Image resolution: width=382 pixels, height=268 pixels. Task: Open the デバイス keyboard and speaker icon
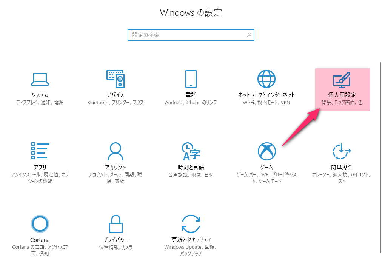coord(116,79)
